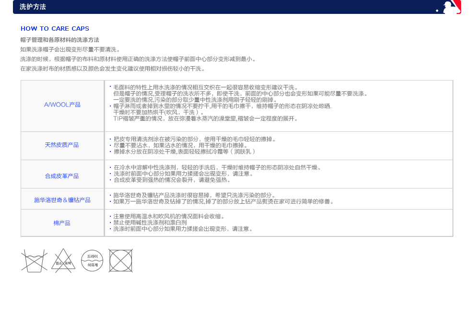
Task: Click cotton line 禁止使用碱性洗涤剂和漂白剂
Action: [150, 223]
